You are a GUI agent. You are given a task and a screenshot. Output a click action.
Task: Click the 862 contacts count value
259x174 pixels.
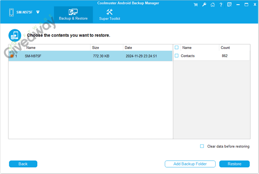click(x=225, y=56)
